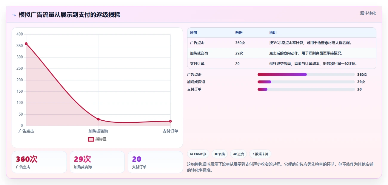Click the 漏斗转化 badge

(368, 13)
